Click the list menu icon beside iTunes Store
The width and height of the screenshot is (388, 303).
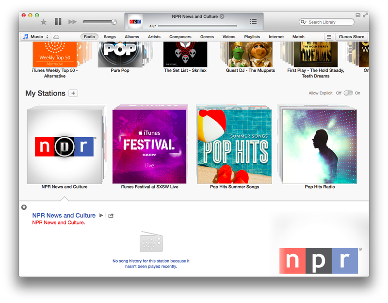(329, 37)
